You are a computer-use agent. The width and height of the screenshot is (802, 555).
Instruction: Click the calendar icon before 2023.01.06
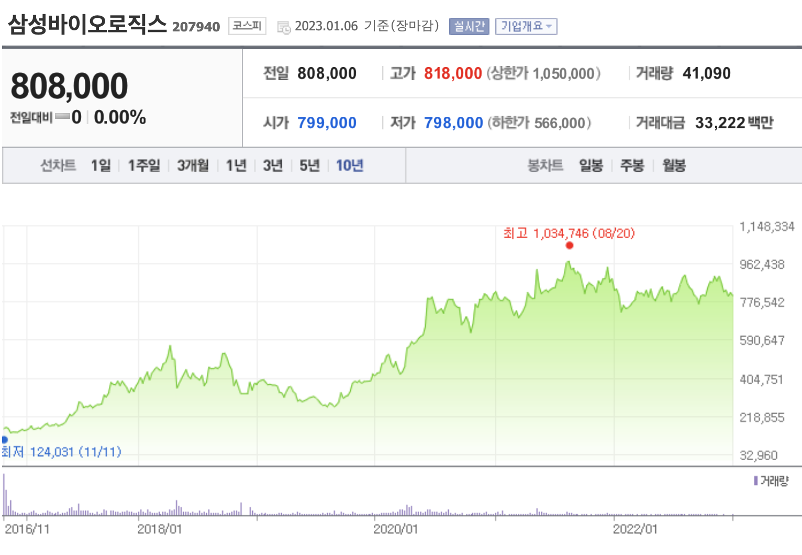click(284, 27)
